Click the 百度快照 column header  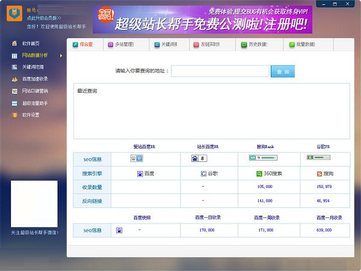pyautogui.click(x=142, y=218)
